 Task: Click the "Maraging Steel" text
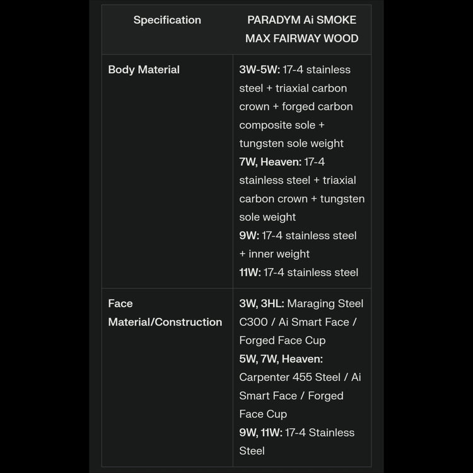point(325,303)
